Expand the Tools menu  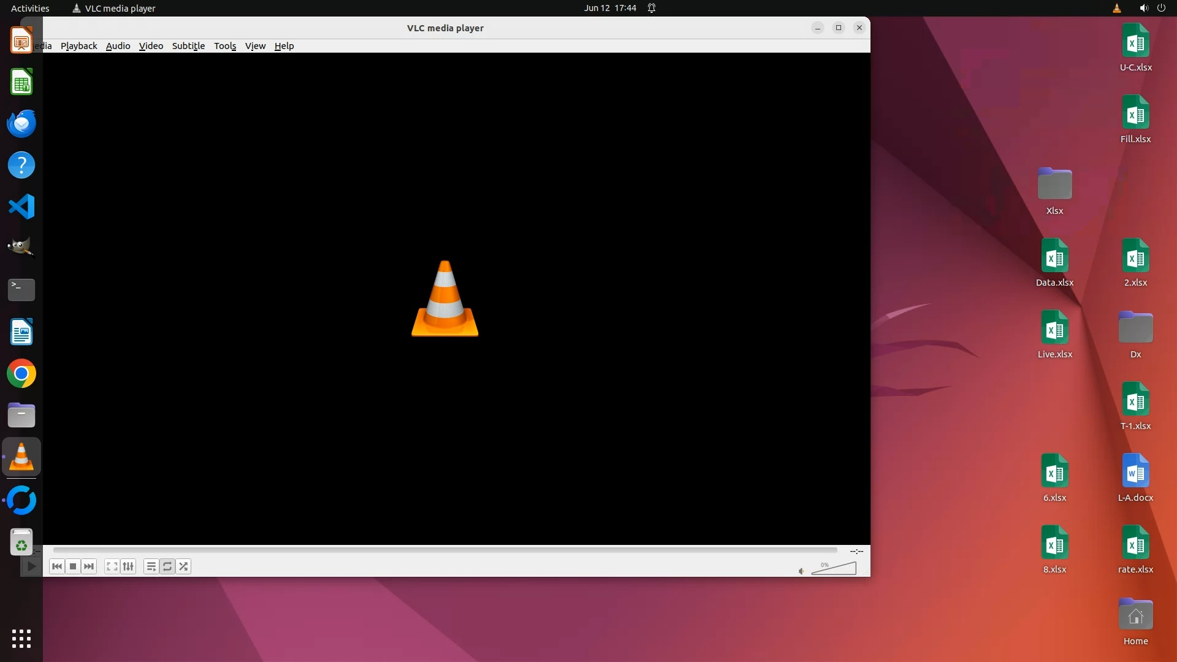point(224,46)
